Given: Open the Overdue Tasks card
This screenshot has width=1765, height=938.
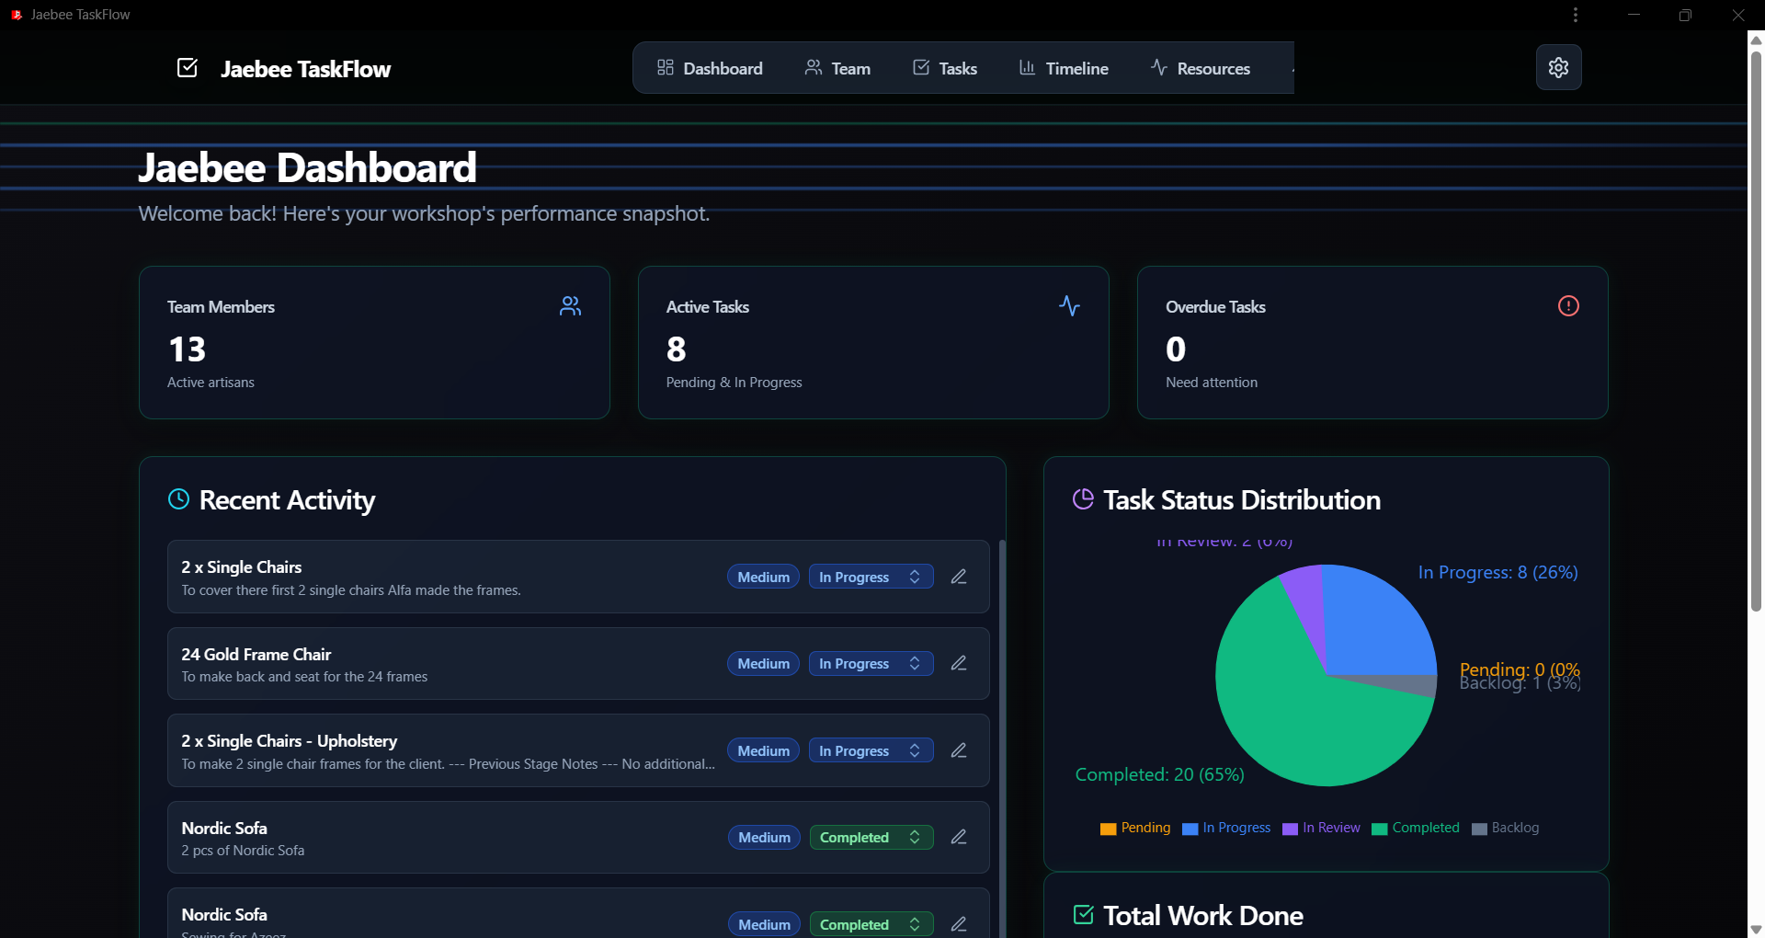Looking at the screenshot, I should click(x=1372, y=342).
